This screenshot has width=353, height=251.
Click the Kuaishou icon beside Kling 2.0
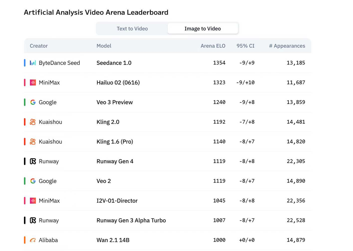[x=33, y=122]
